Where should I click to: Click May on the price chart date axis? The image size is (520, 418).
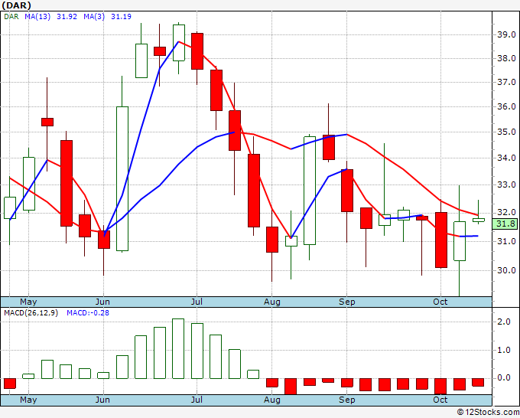click(x=28, y=302)
